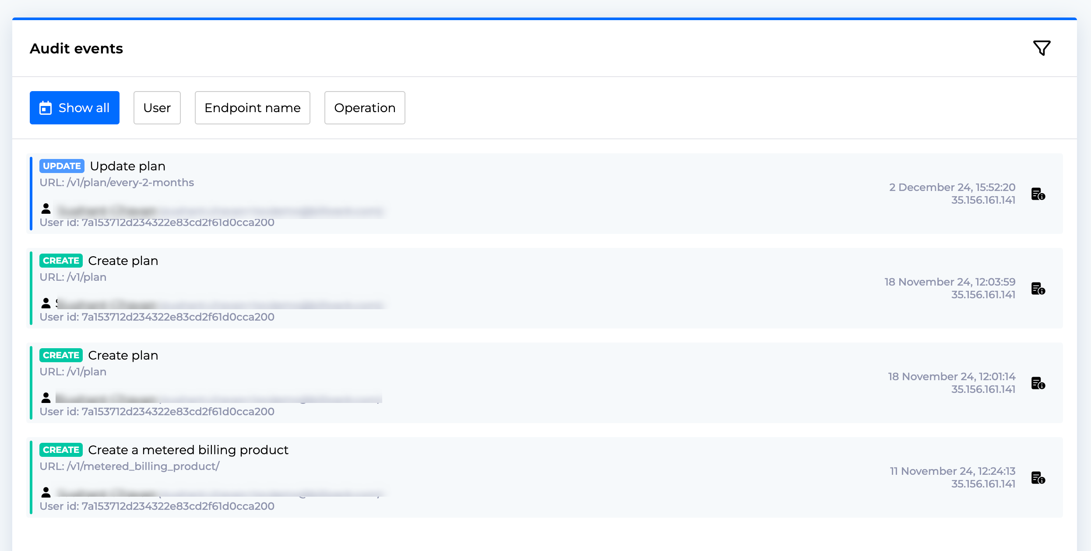Click User id text in Update plan event
The width and height of the screenshot is (1091, 551).
[x=157, y=222]
